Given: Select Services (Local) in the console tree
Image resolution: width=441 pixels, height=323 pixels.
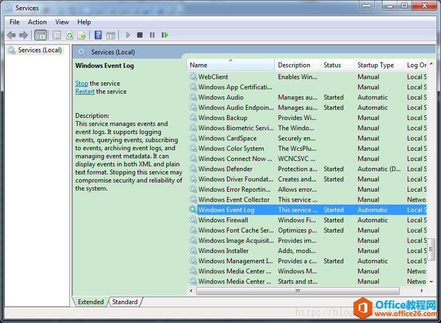Looking at the screenshot, I should (x=40, y=50).
